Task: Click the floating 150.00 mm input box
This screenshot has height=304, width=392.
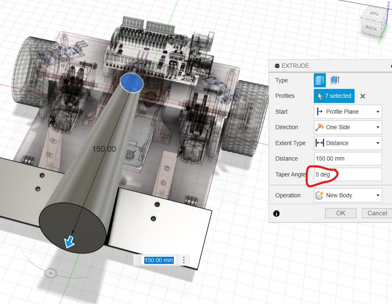Action: point(159,260)
